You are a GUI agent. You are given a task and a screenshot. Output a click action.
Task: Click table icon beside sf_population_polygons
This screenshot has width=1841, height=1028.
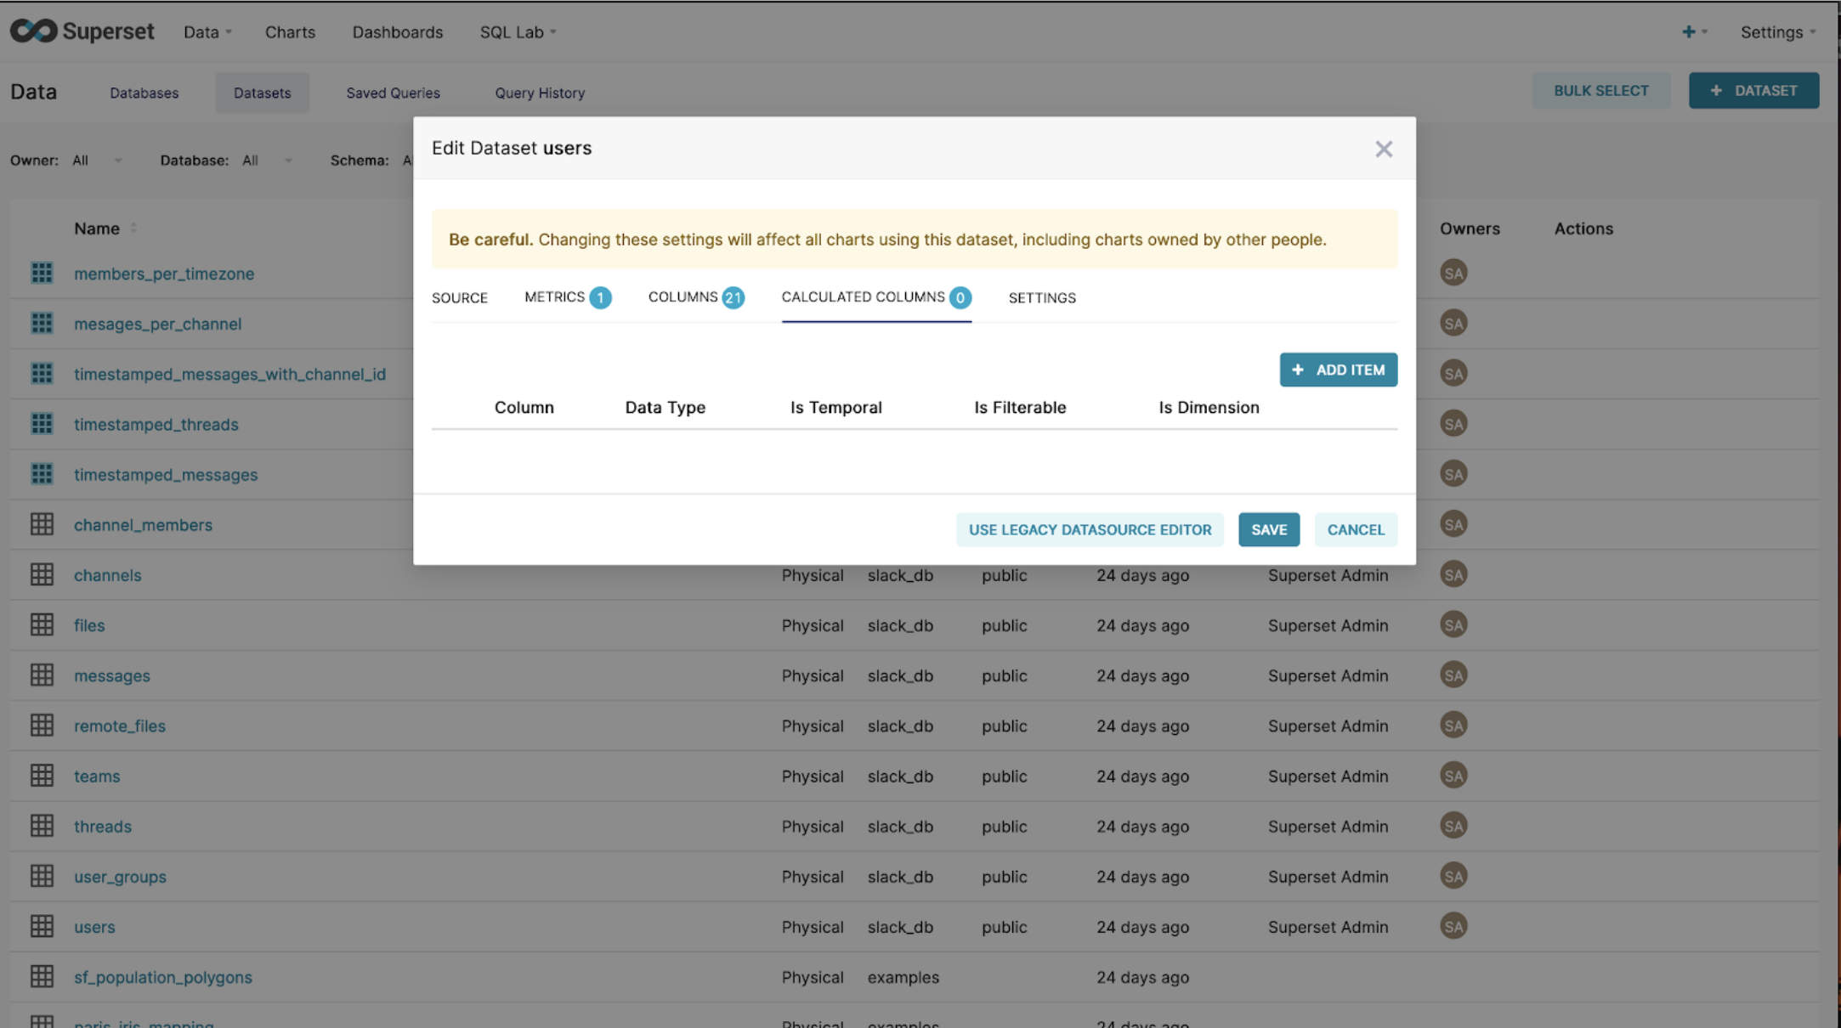pos(42,977)
